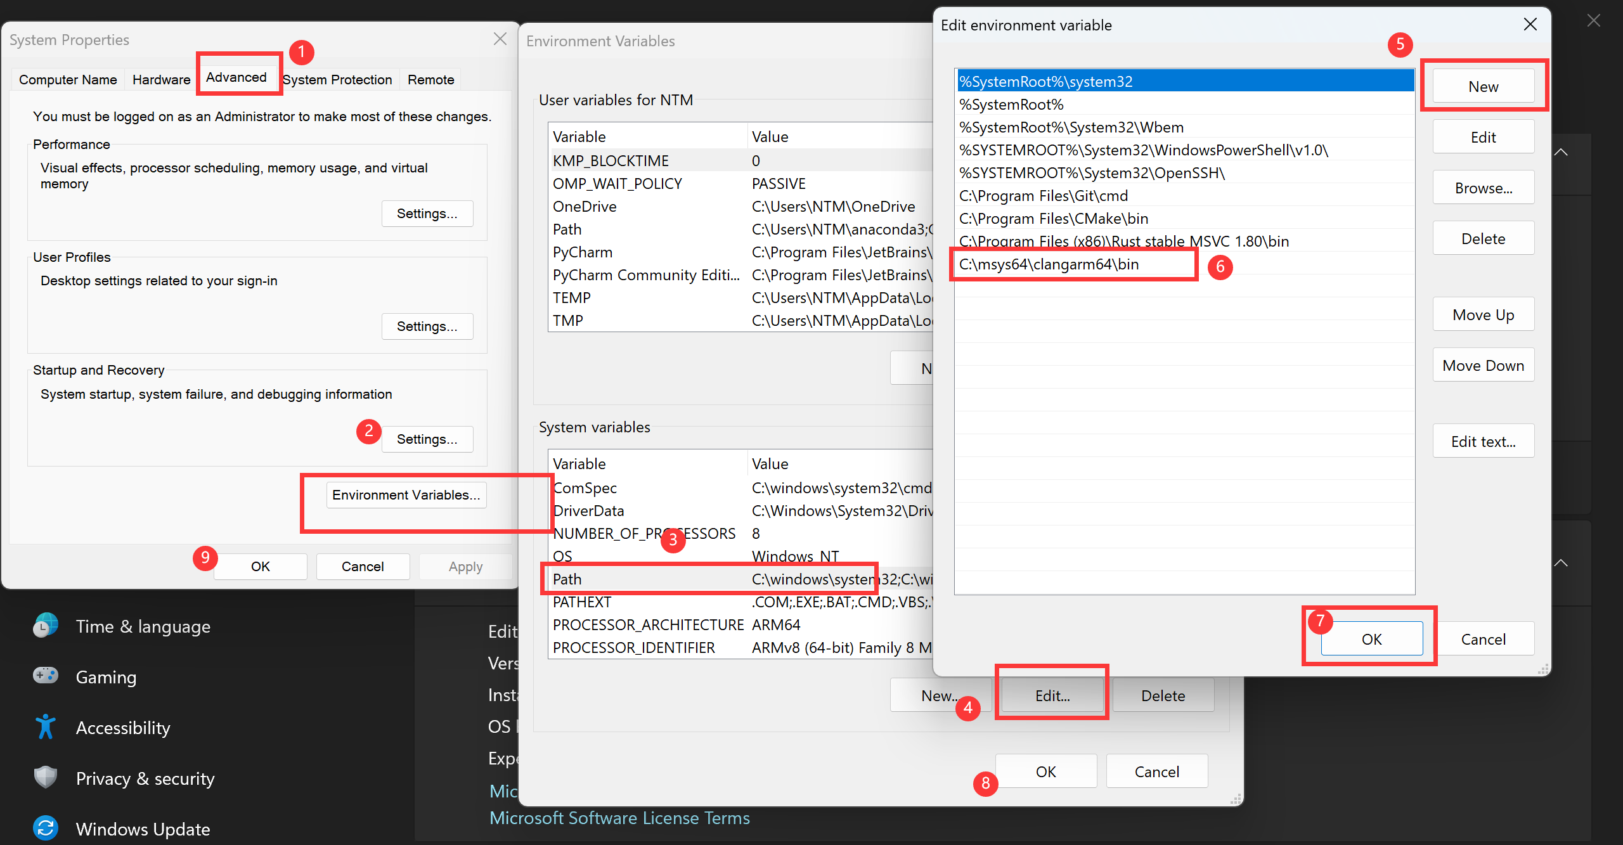The height and width of the screenshot is (845, 1623).
Task: Open Microsoft Software License Terms
Action: [x=619, y=818]
